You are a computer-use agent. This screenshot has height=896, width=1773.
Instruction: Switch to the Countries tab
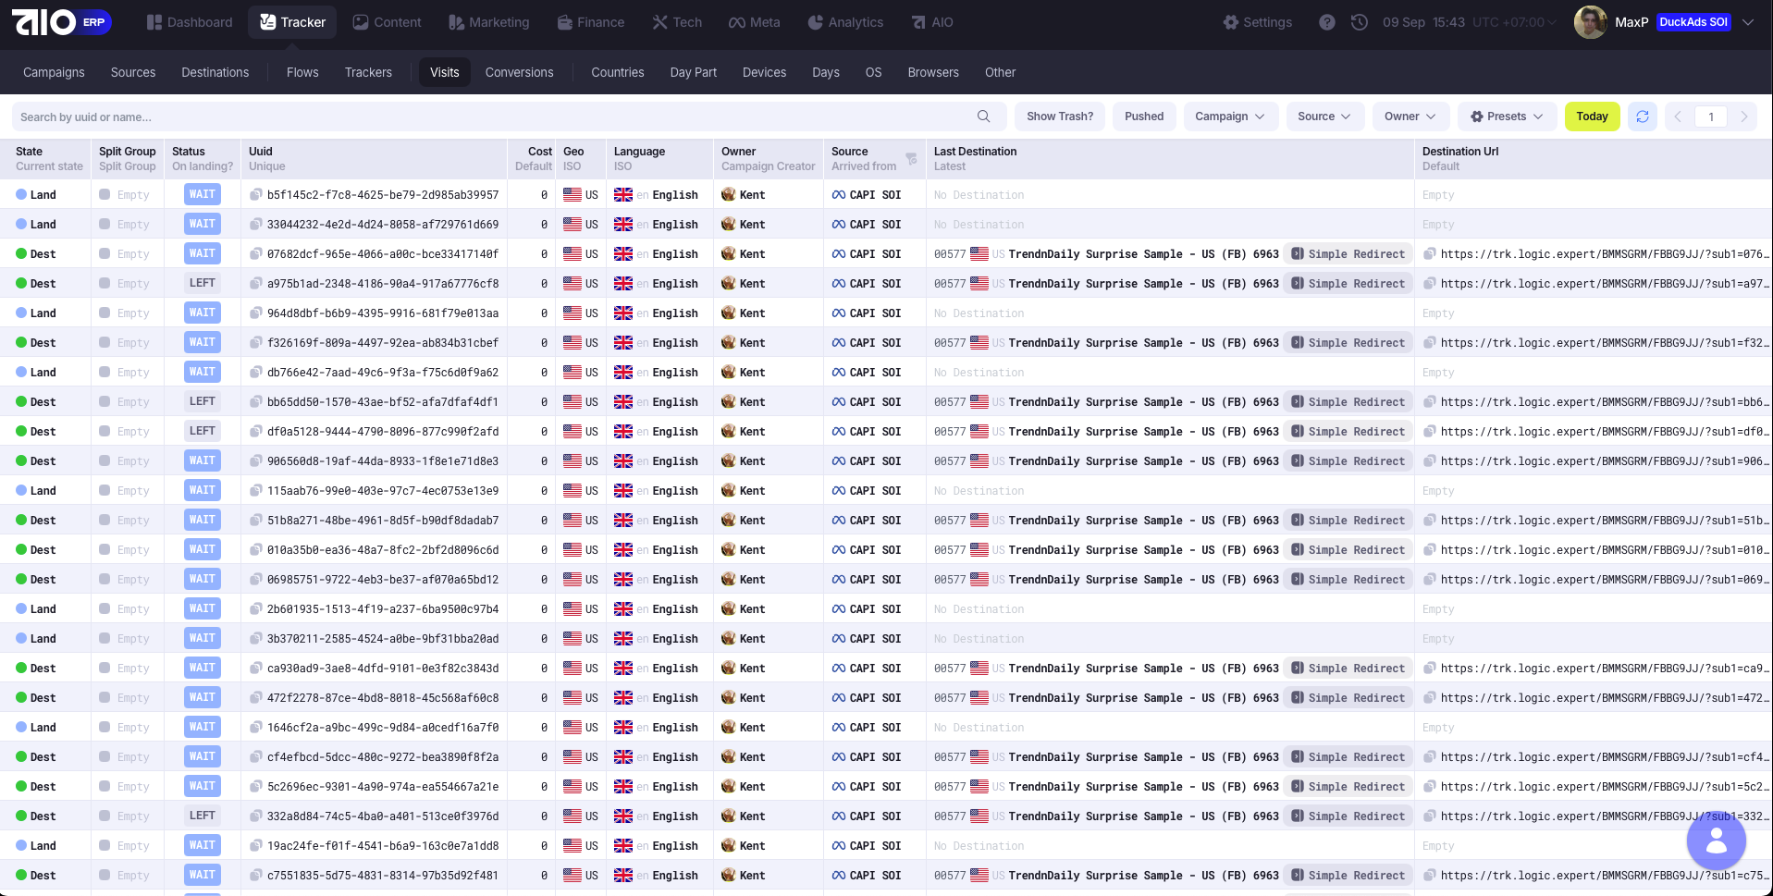(x=617, y=72)
